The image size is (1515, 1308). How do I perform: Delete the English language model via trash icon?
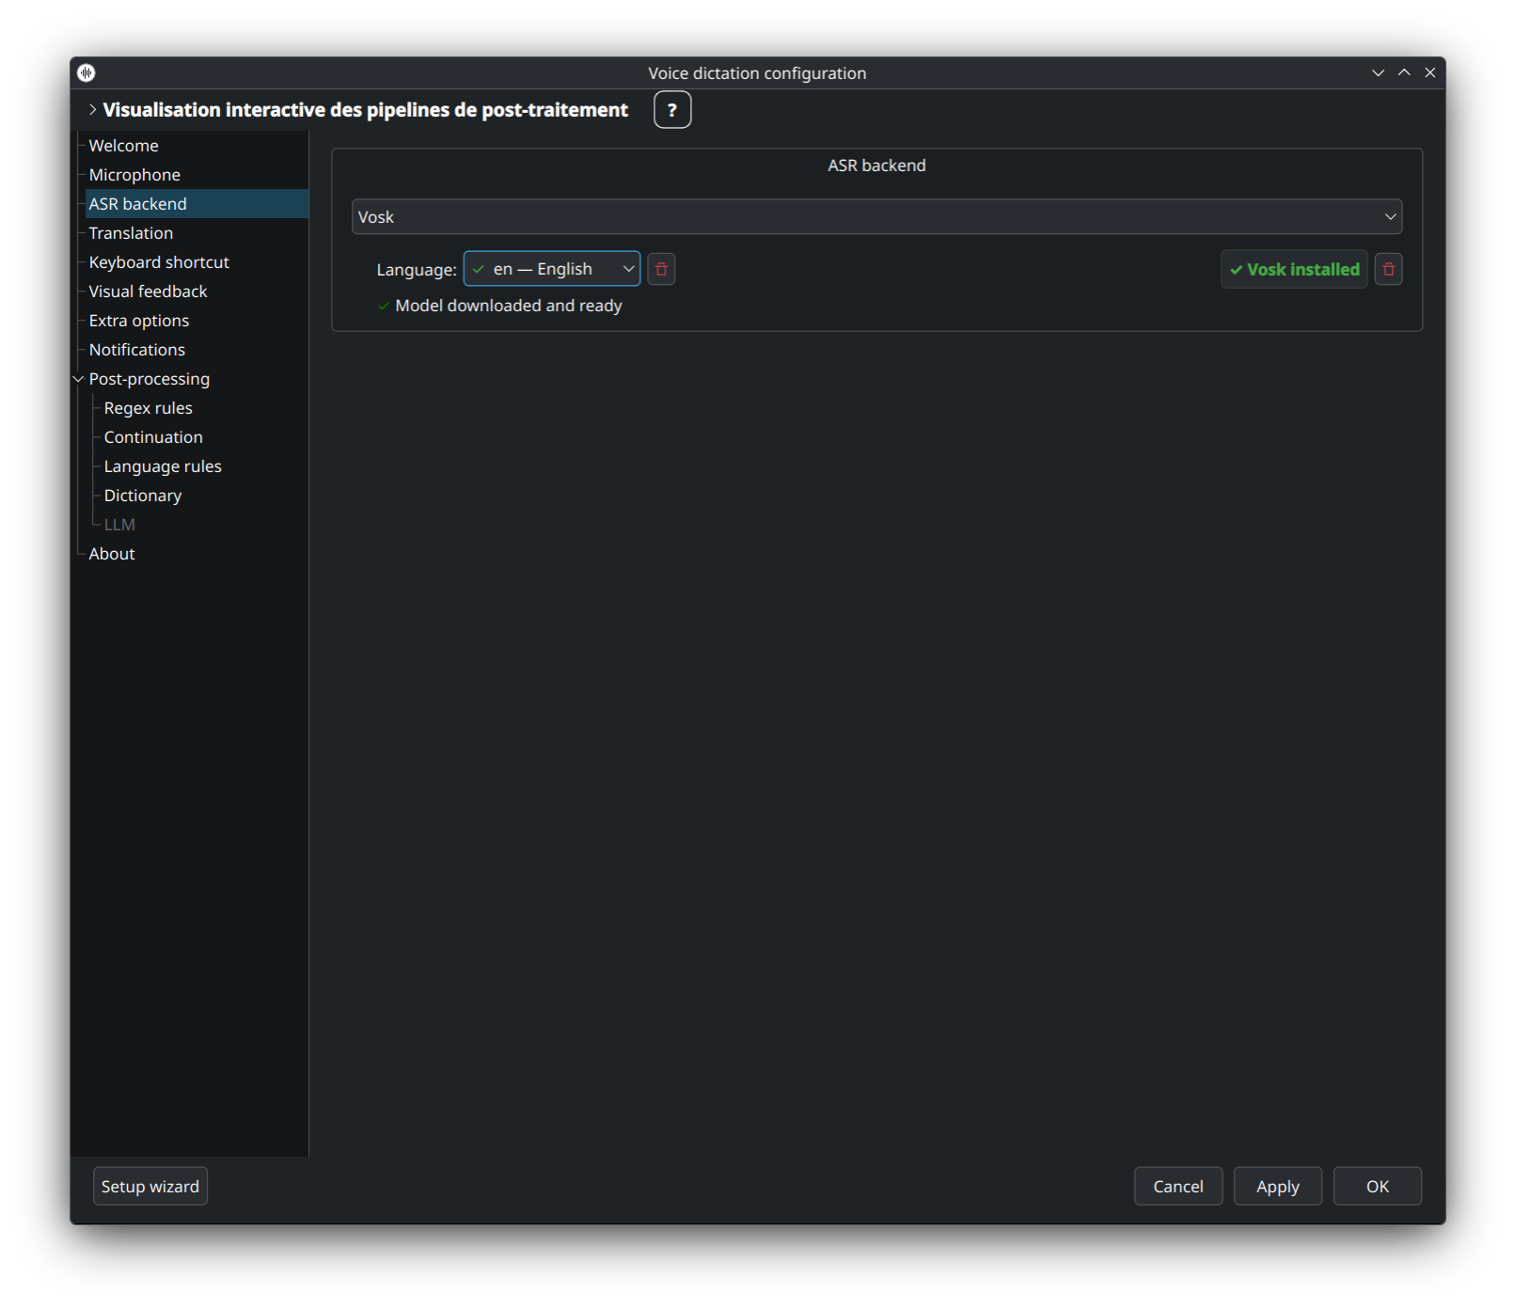pyautogui.click(x=661, y=269)
